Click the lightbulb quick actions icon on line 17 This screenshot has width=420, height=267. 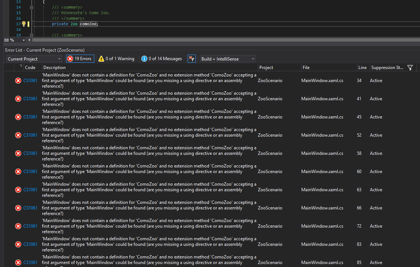23,24
